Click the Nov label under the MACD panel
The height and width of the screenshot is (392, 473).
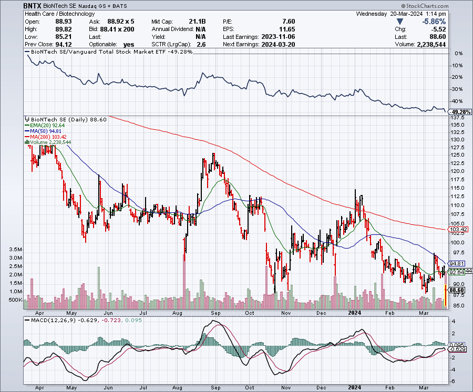click(286, 388)
